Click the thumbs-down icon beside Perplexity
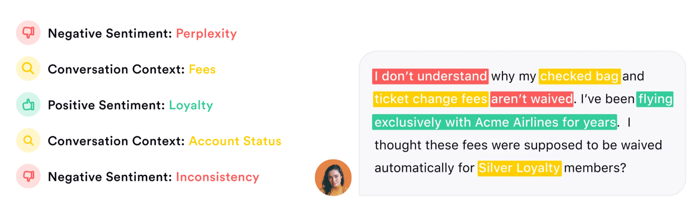Screen dimensions: 700x205 [x=28, y=33]
